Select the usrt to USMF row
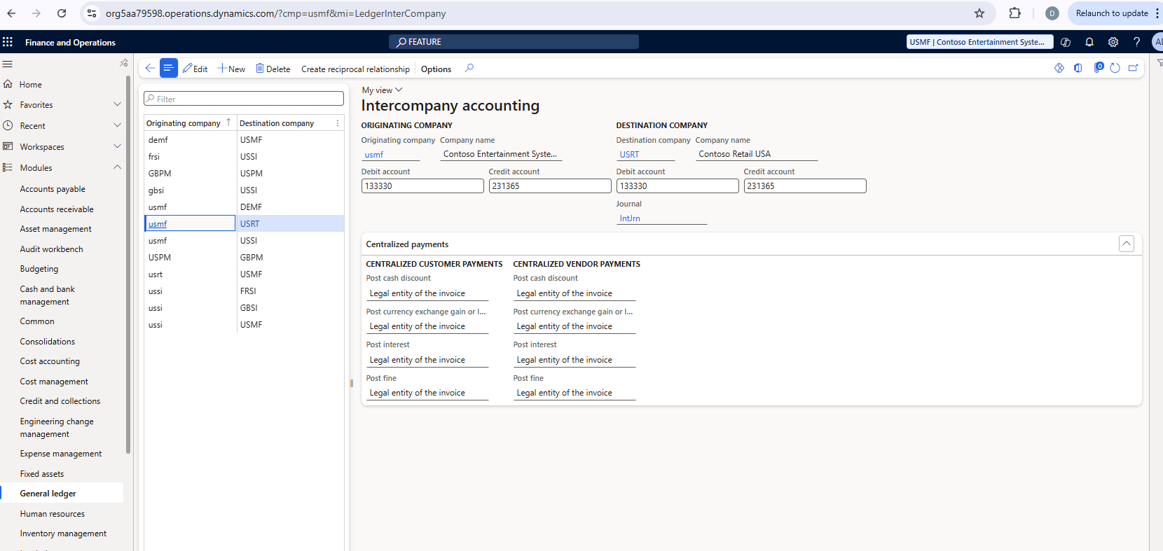Image resolution: width=1163 pixels, height=551 pixels. pyautogui.click(x=244, y=274)
